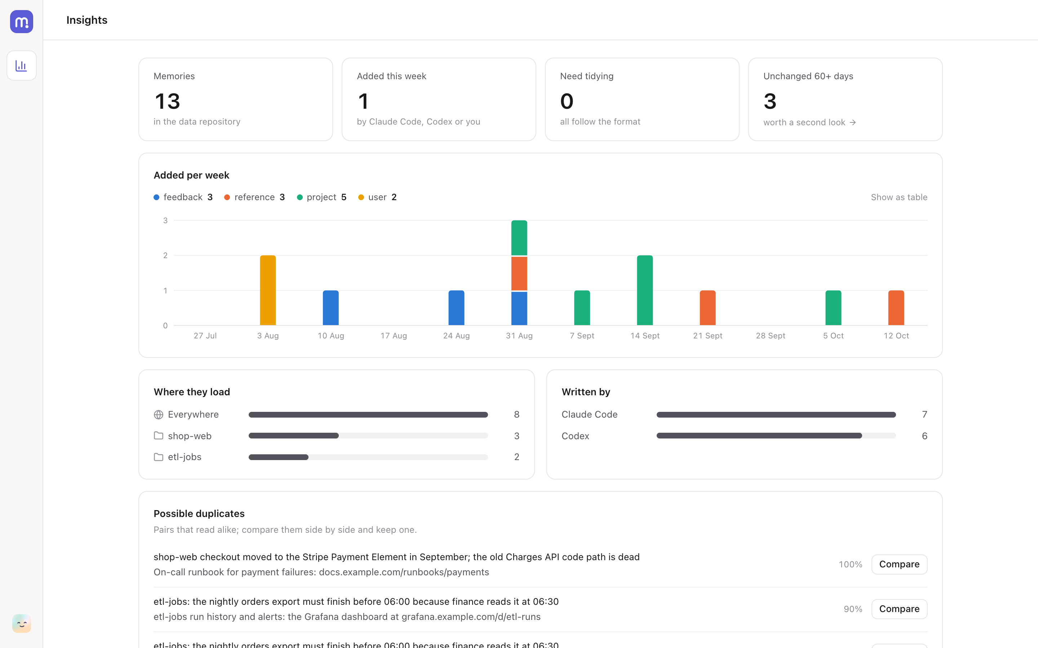Click the green bar at 7 Sept
Image resolution: width=1038 pixels, height=648 pixels.
coord(582,308)
